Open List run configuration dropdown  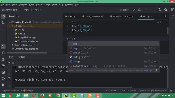point(124,10)
